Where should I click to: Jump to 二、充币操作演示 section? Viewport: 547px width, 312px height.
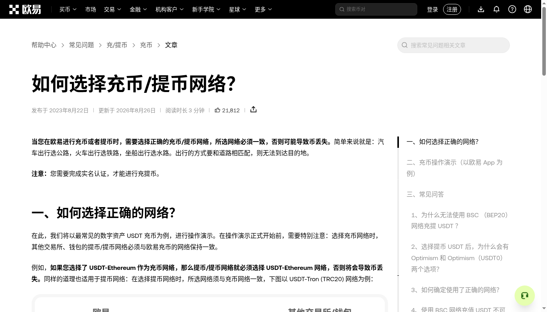pyautogui.click(x=454, y=168)
